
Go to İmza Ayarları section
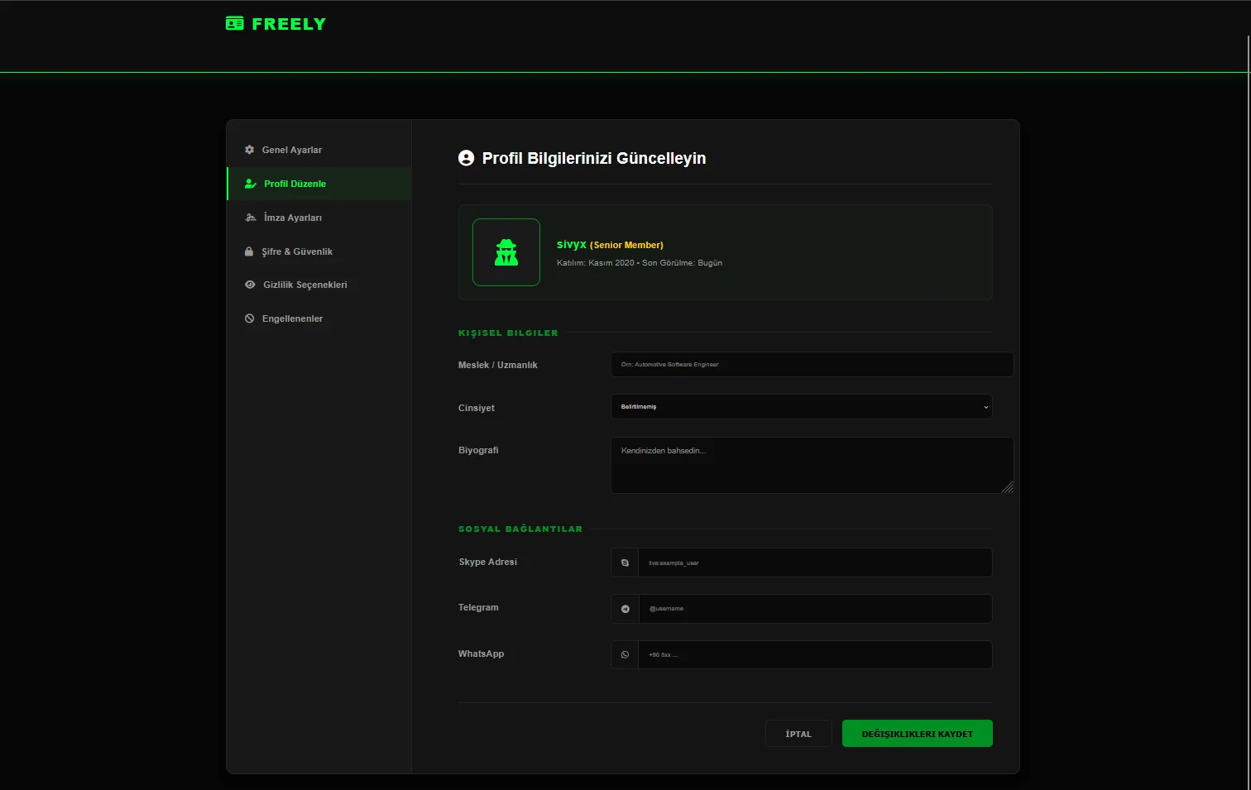[x=319, y=218]
